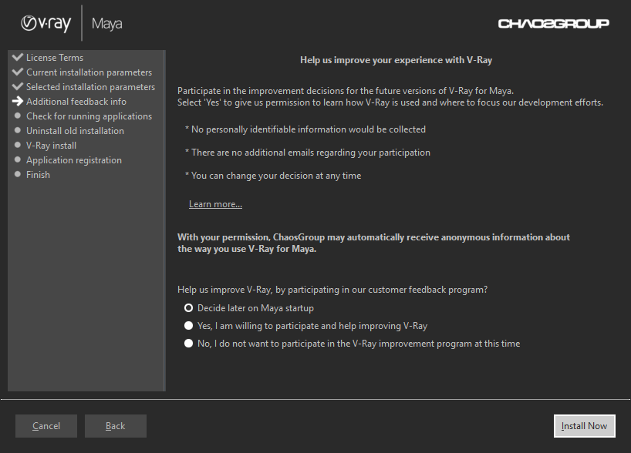Click the Install Now button
Viewport: 631px width, 453px height.
pyautogui.click(x=584, y=426)
